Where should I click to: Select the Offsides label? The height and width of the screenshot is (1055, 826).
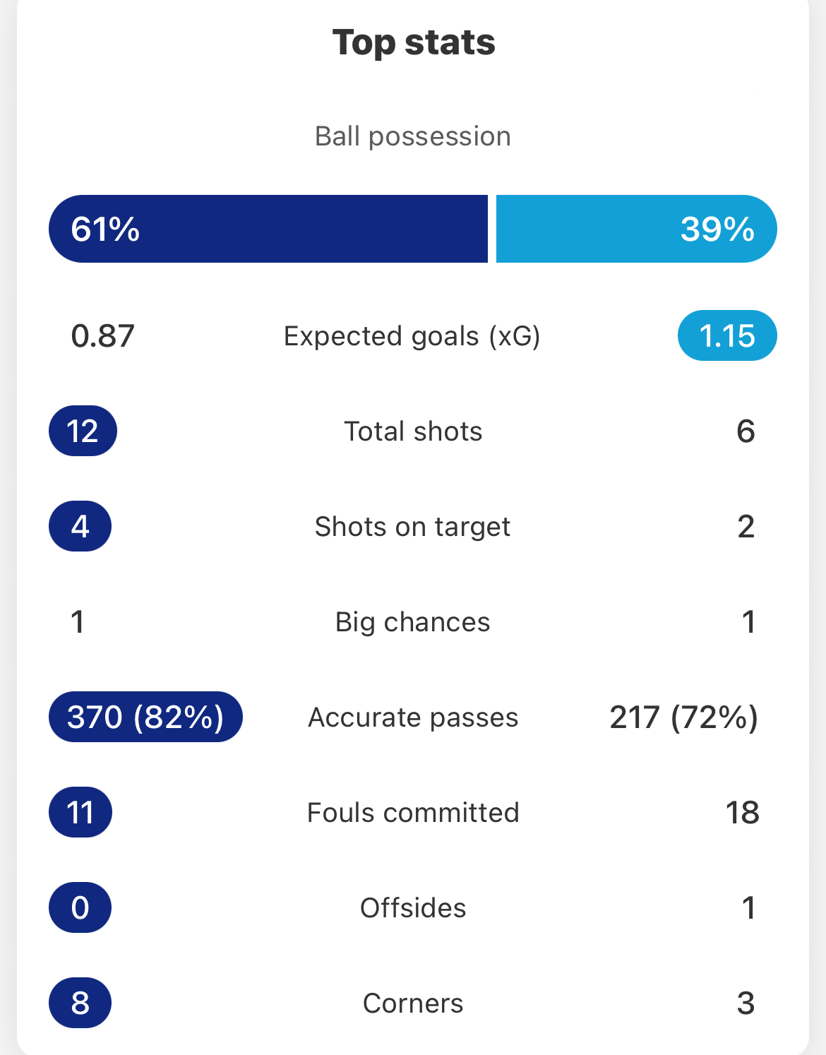(413, 908)
